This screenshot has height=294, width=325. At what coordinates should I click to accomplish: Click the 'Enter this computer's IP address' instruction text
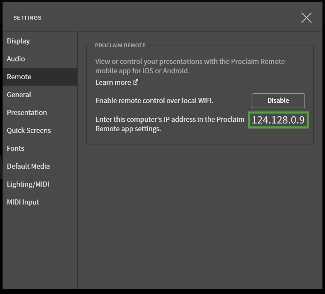[x=170, y=124]
